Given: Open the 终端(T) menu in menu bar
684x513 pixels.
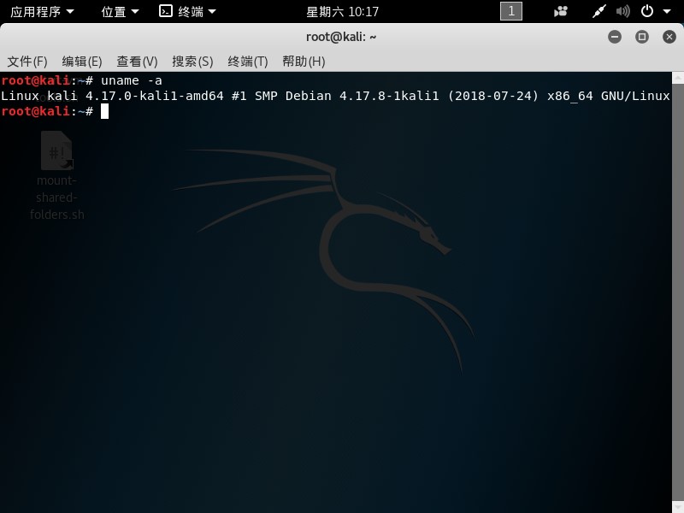Looking at the screenshot, I should (x=248, y=62).
